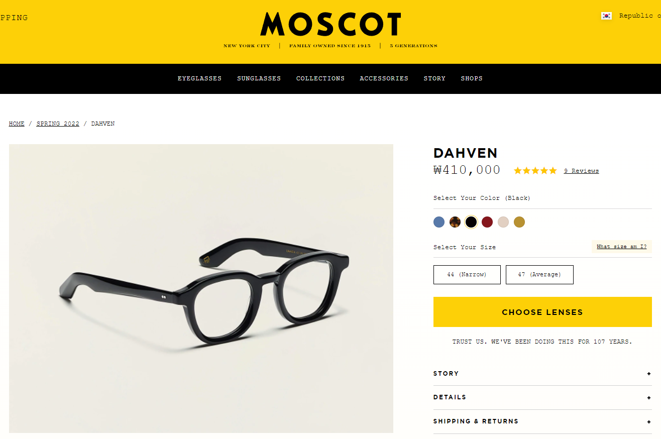
Task: Click the plus icon beside Details
Action: coord(649,398)
